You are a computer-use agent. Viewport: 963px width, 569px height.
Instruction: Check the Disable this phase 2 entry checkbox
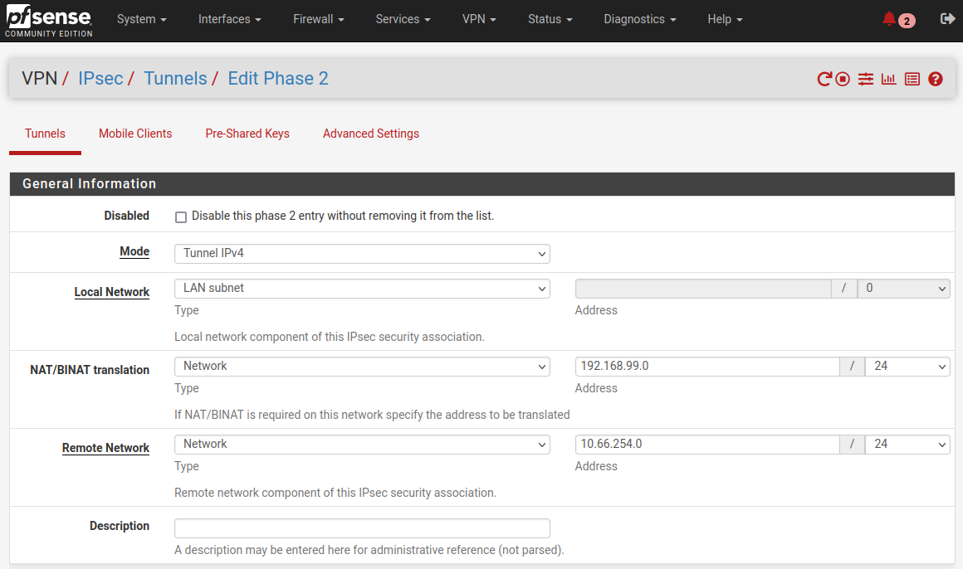pos(181,216)
